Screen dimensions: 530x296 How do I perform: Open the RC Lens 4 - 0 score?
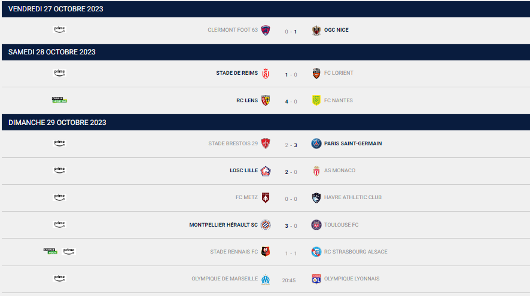[291, 102]
